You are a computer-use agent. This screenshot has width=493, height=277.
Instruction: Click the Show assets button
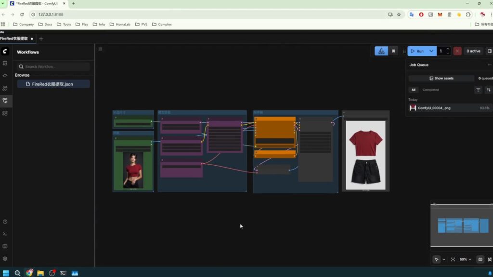click(x=441, y=78)
